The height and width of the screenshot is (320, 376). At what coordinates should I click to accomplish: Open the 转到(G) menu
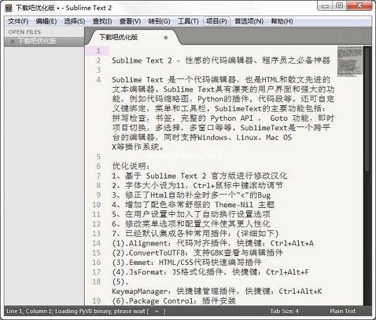[x=159, y=21]
